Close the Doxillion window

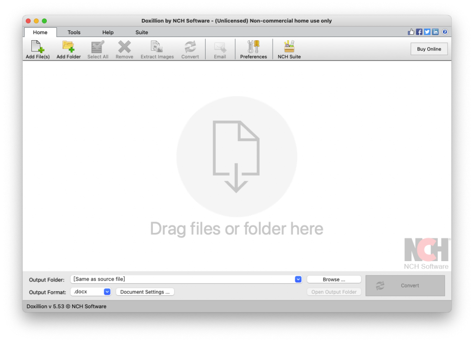[x=28, y=21]
